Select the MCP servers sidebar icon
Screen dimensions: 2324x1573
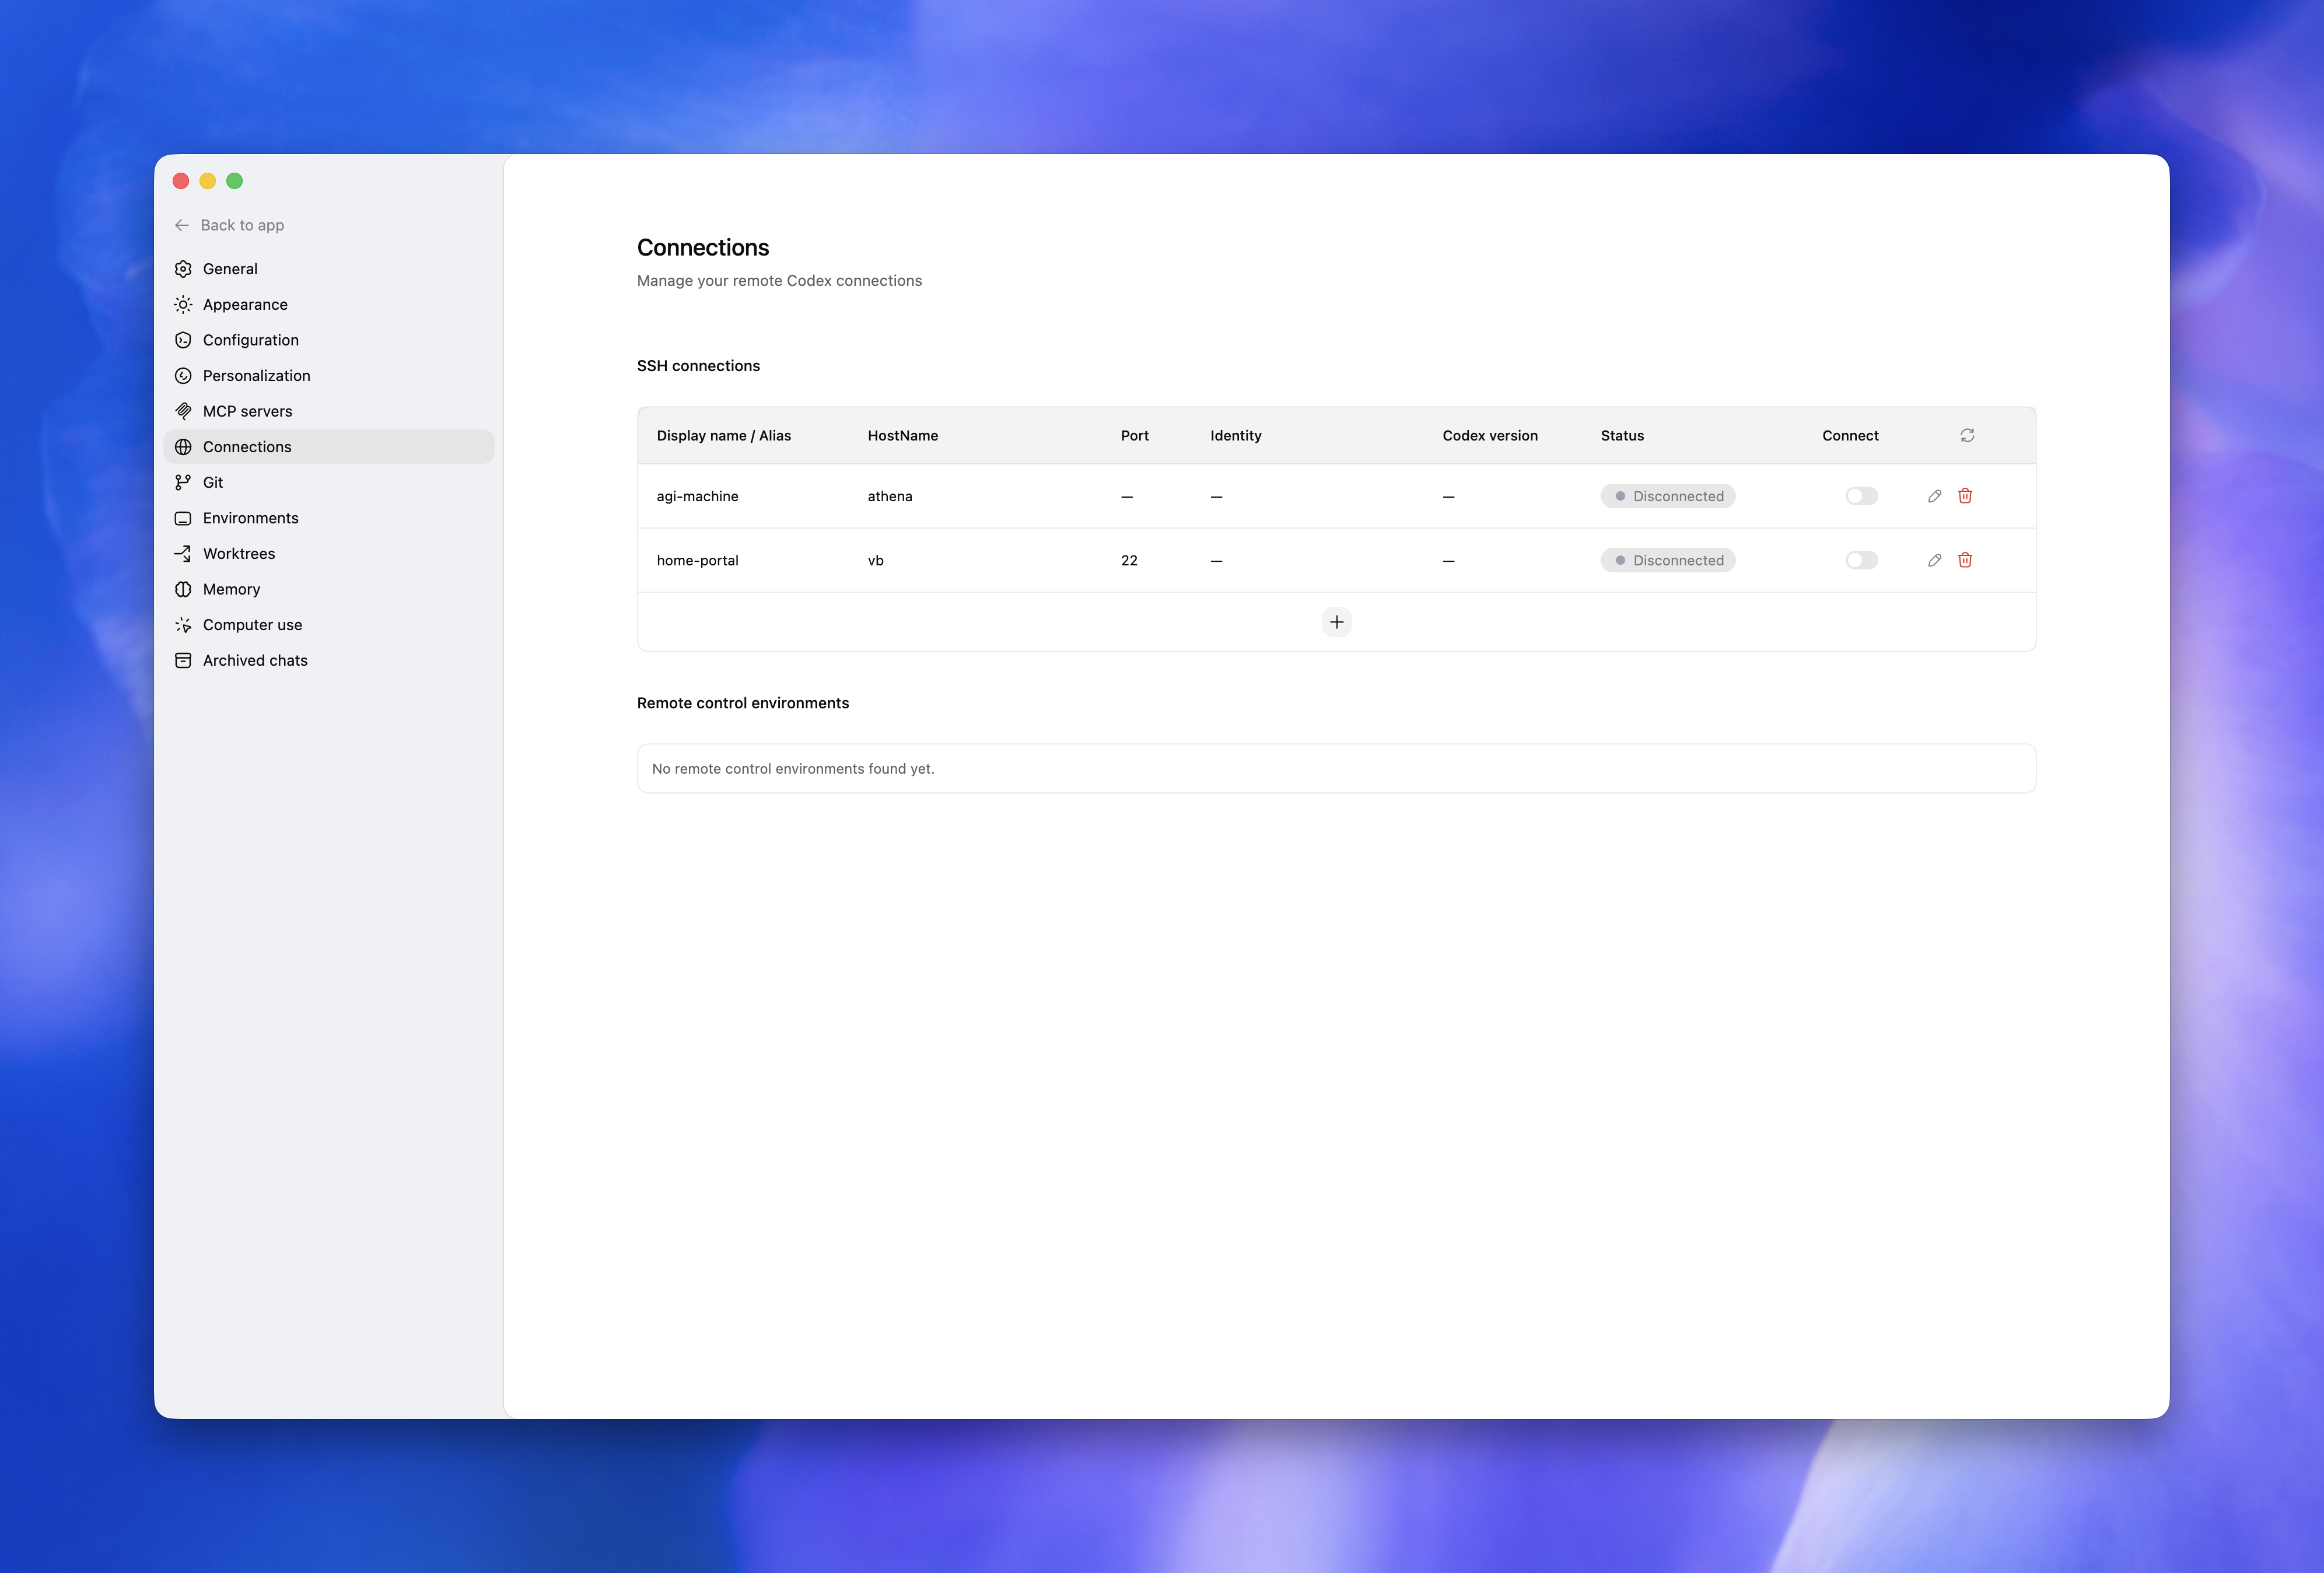point(183,411)
